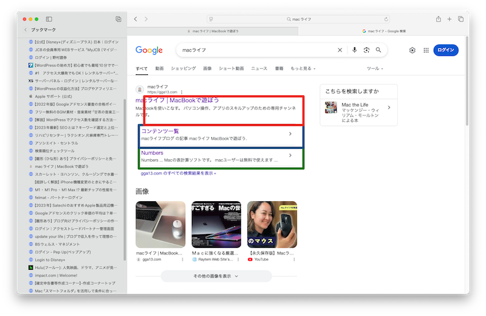Toggle the Safari sidebar icon
Viewport: 486px width, 316px height.
pos(49,19)
